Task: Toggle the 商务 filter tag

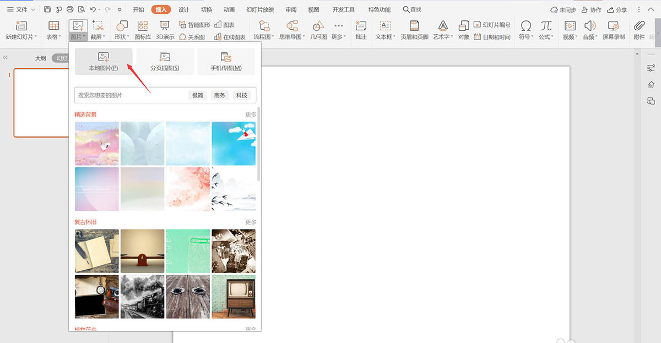Action: 220,95
